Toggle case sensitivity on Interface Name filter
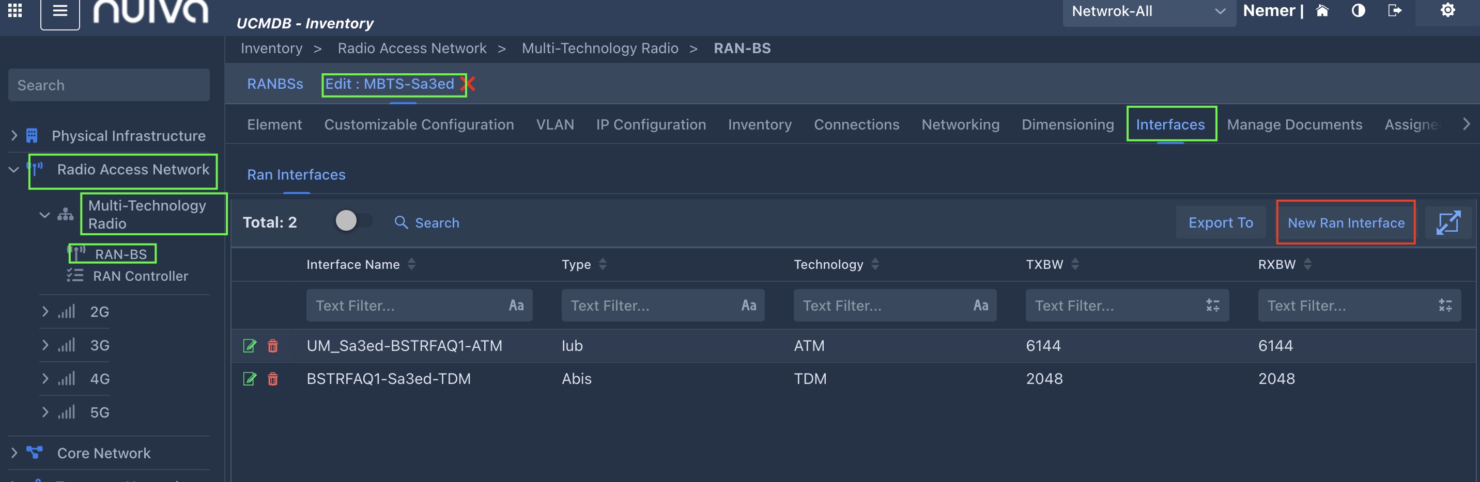Viewport: 1480px width, 482px height. [x=516, y=306]
